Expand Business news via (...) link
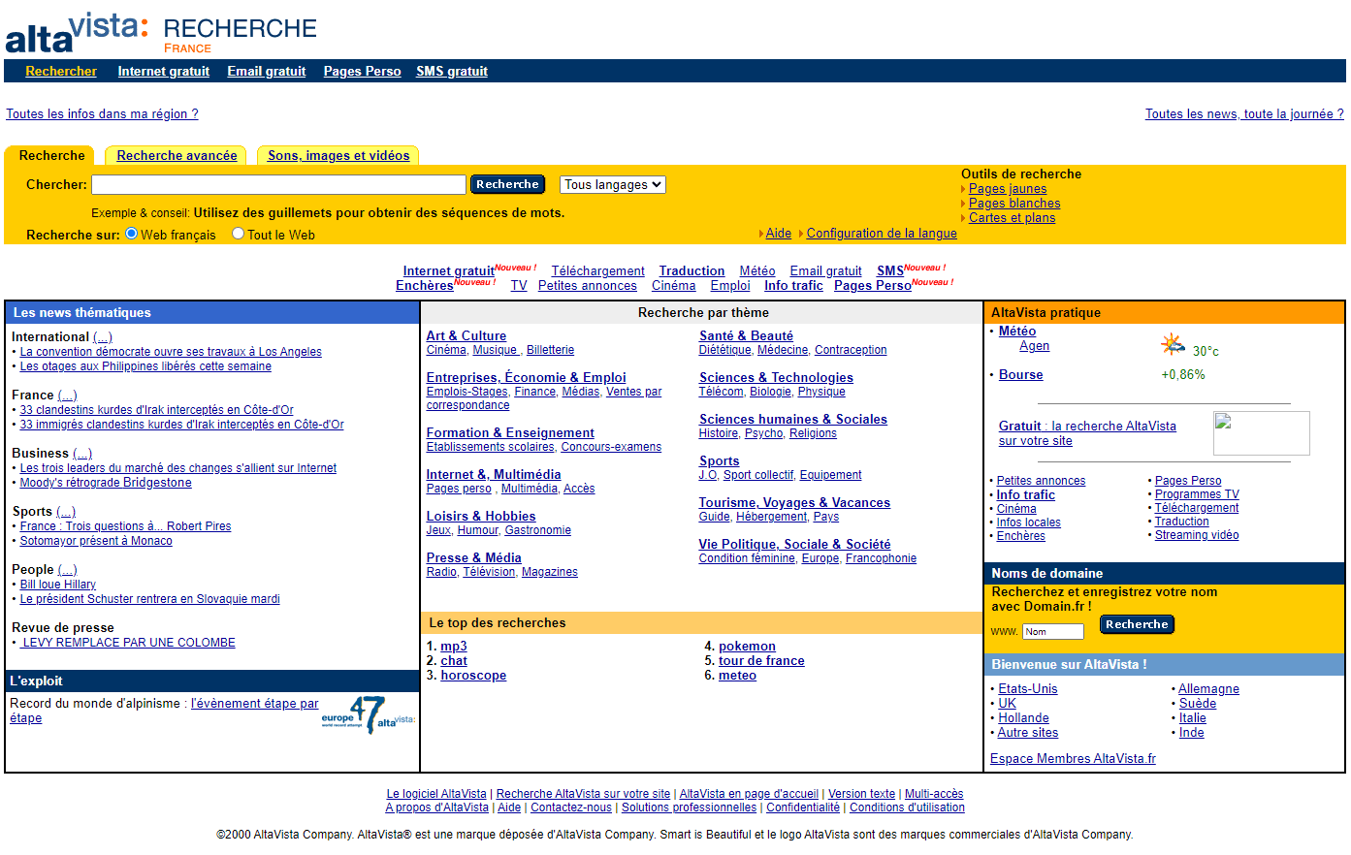Image resolution: width=1351 pixels, height=855 pixels. [82, 453]
